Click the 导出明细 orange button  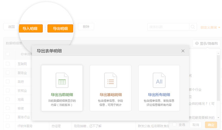60,28
